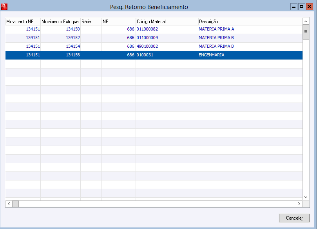Click the Série column header
This screenshot has height=229, width=317.
coord(91,22)
